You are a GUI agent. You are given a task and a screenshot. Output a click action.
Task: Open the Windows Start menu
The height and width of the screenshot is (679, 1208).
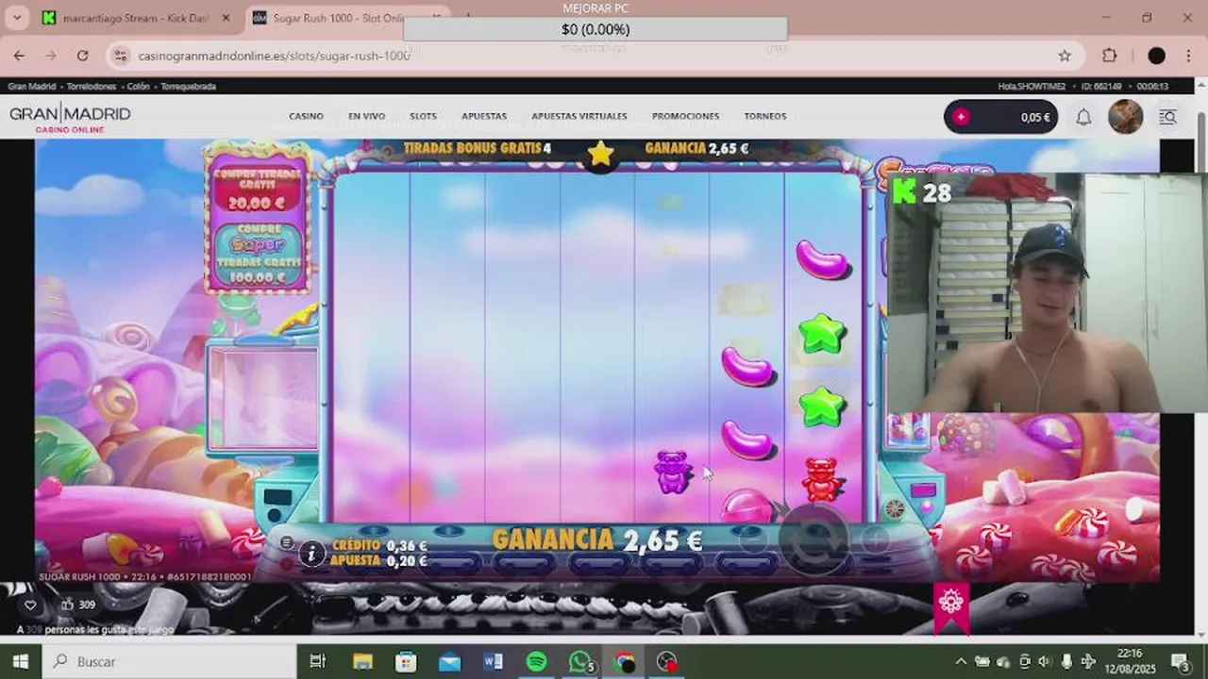(20, 661)
